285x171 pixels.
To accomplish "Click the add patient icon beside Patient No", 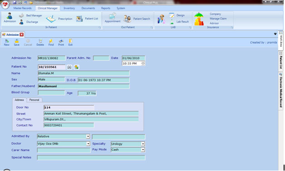I will [76, 67].
